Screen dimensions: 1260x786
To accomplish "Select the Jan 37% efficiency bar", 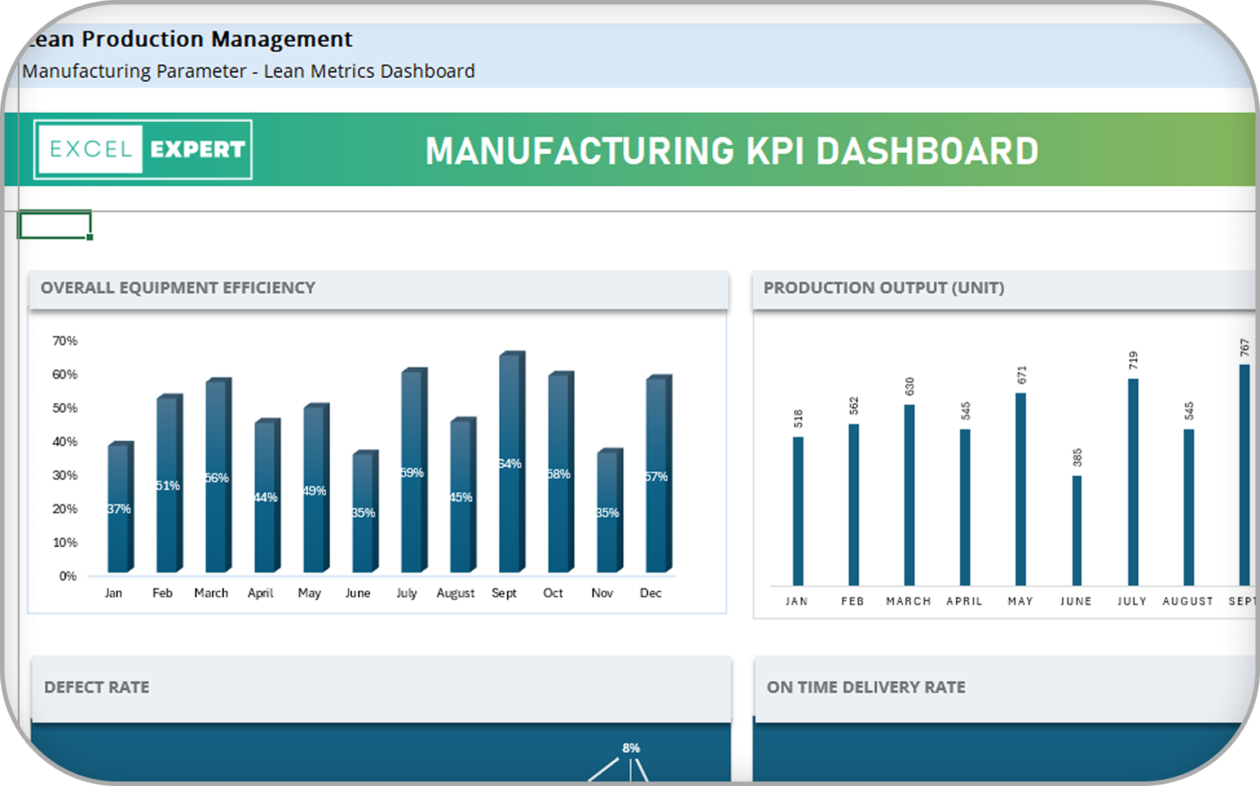I will tap(119, 508).
